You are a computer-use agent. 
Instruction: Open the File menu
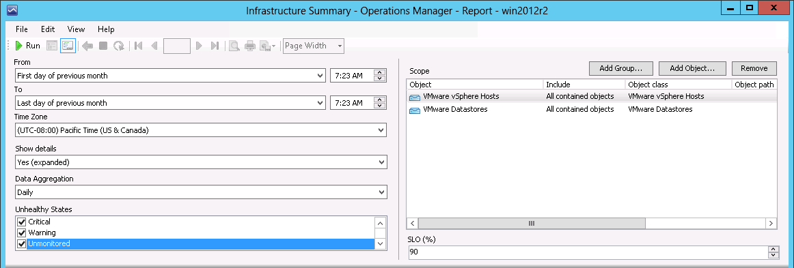point(22,29)
